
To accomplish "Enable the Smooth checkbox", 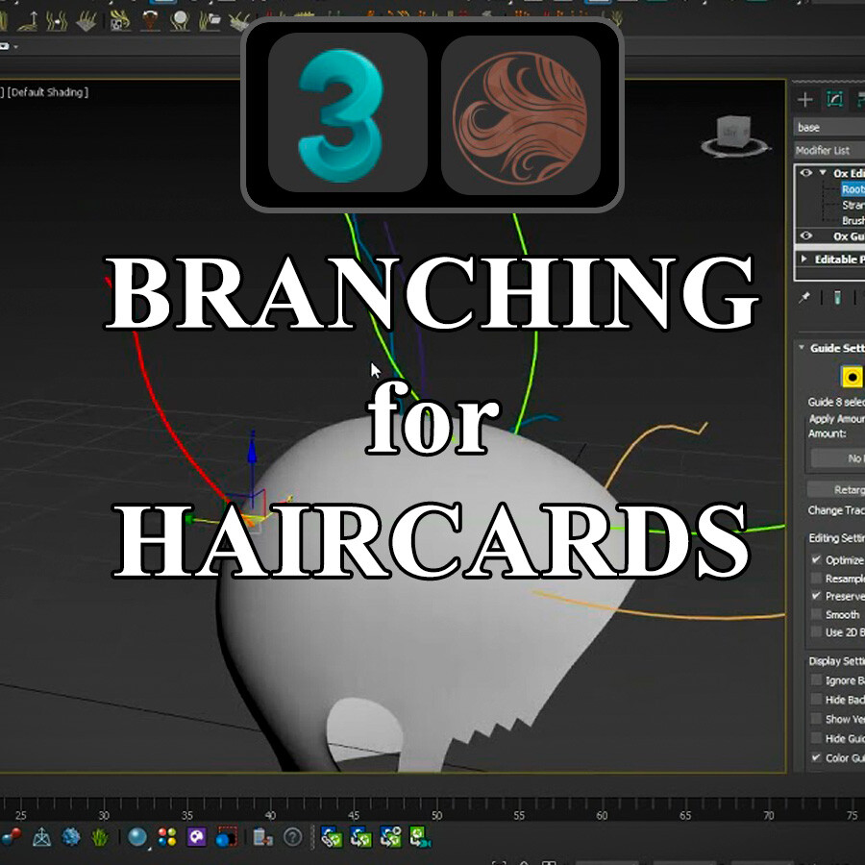I will pos(816,614).
